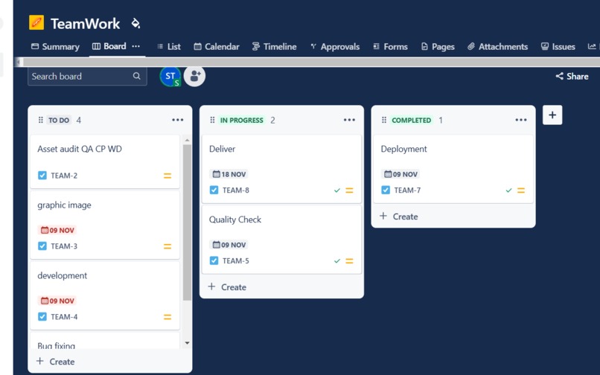Open the Asset audit QA CP WD card
Viewport: 600px width, 375px height.
coord(104,162)
